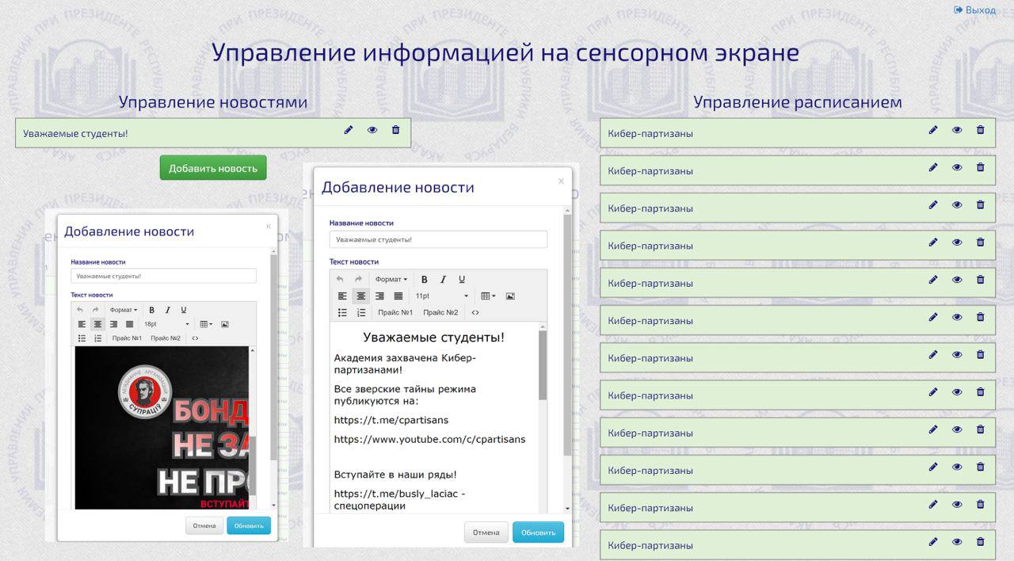Click the editor text scrollbar in the 11pt dialog
1014x561 pixels.
[543, 364]
